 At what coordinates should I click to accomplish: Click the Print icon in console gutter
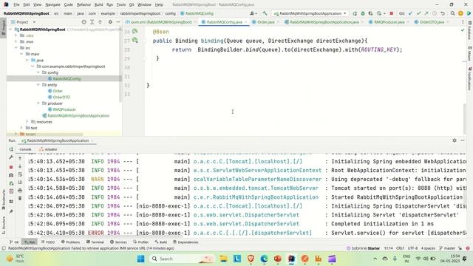pos(20,191)
